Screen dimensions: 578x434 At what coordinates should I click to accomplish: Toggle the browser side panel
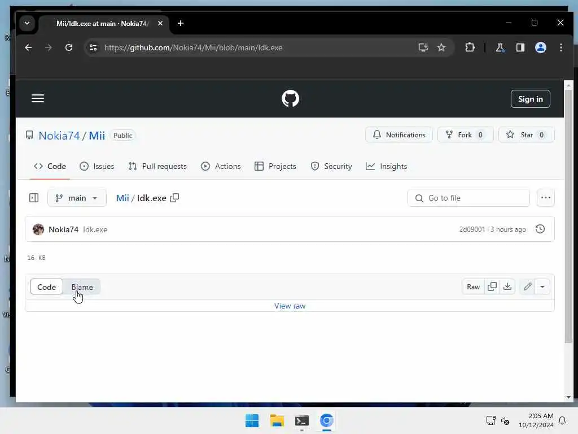point(520,47)
